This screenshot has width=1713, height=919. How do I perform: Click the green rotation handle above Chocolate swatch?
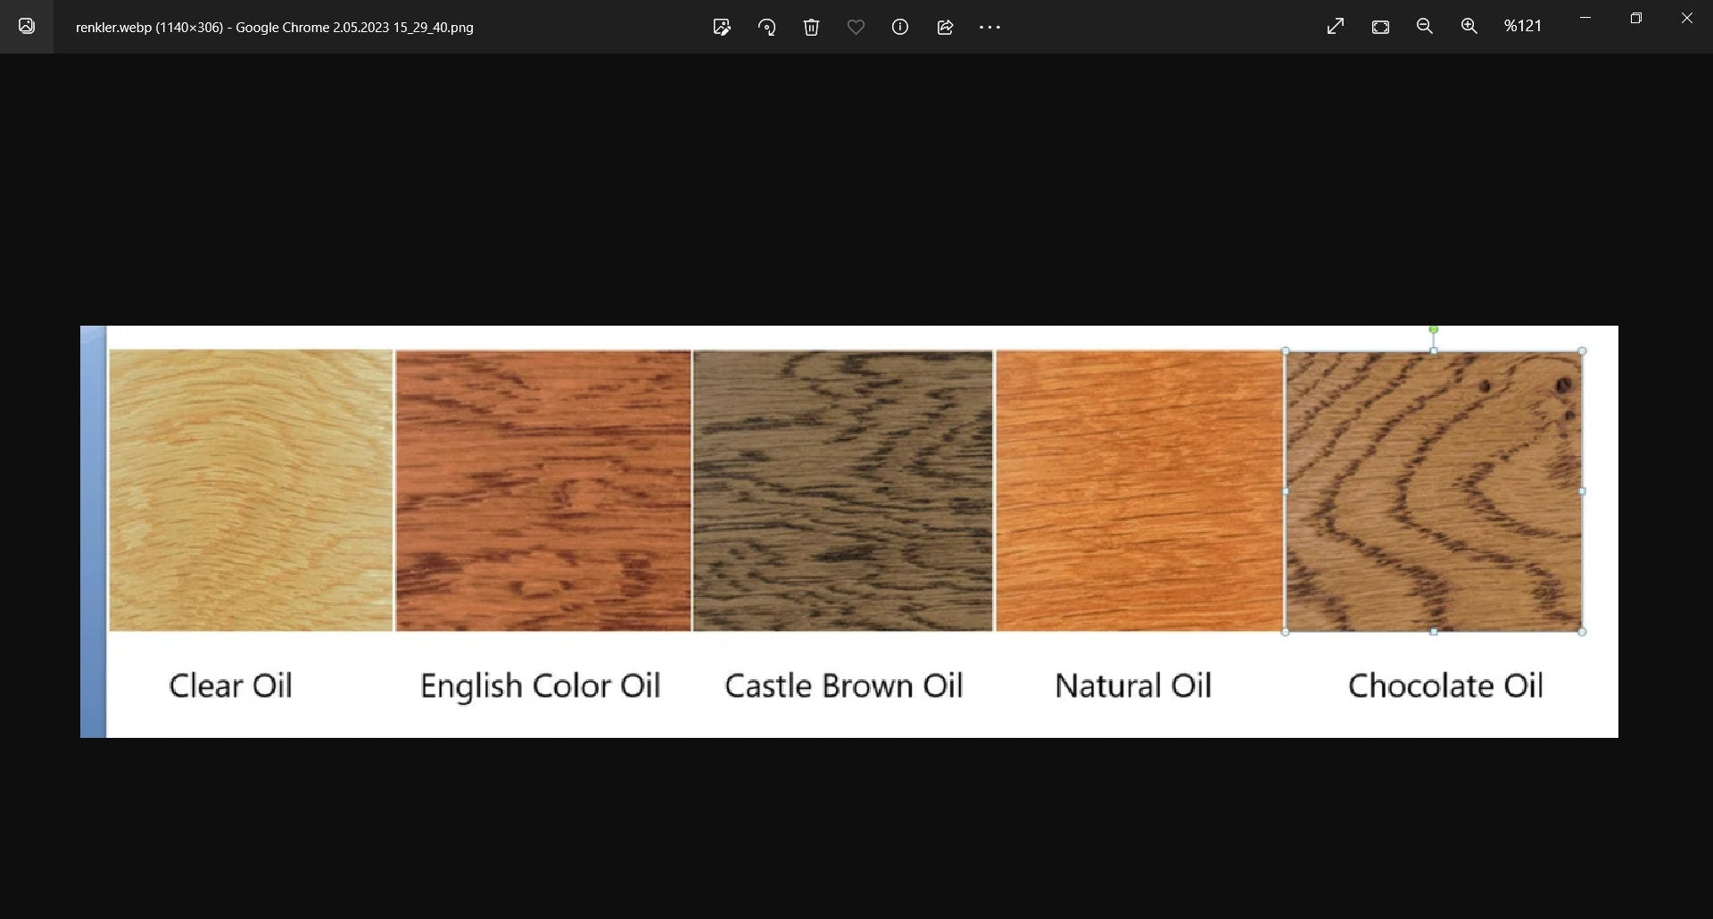[1434, 330]
